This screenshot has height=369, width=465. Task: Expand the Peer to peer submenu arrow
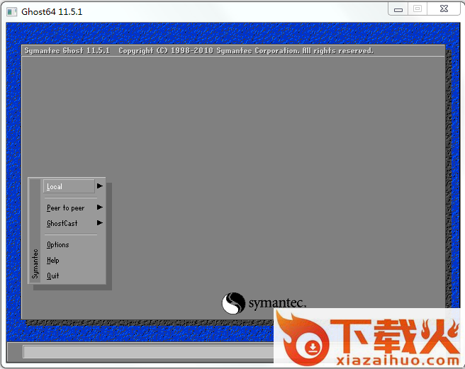pos(100,208)
